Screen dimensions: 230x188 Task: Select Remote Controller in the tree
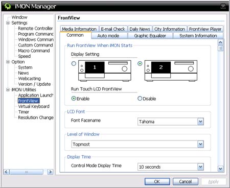tap(35, 28)
